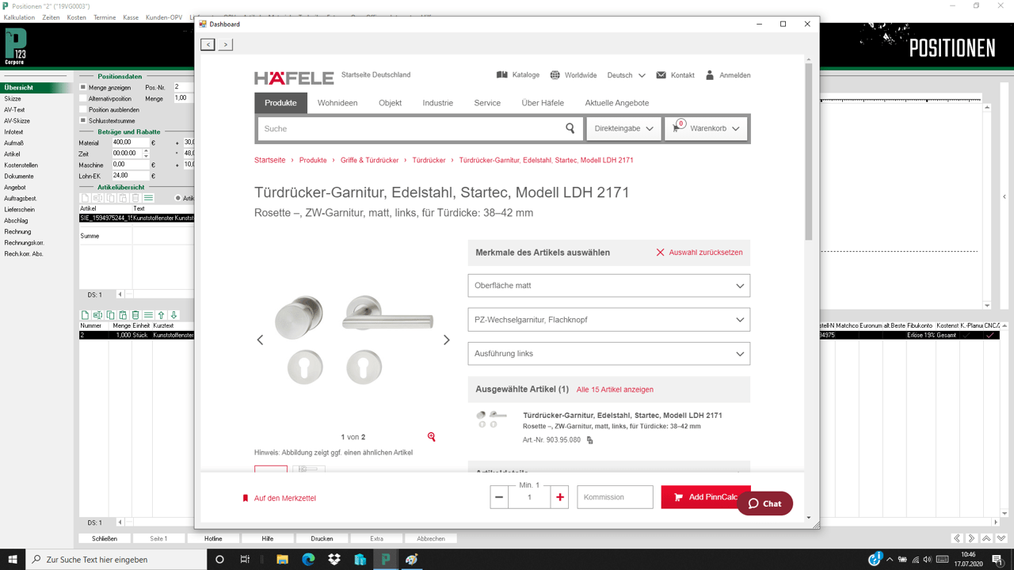Viewport: 1014px width, 570px height.
Task: Open Windows Start menu
Action: click(x=13, y=559)
